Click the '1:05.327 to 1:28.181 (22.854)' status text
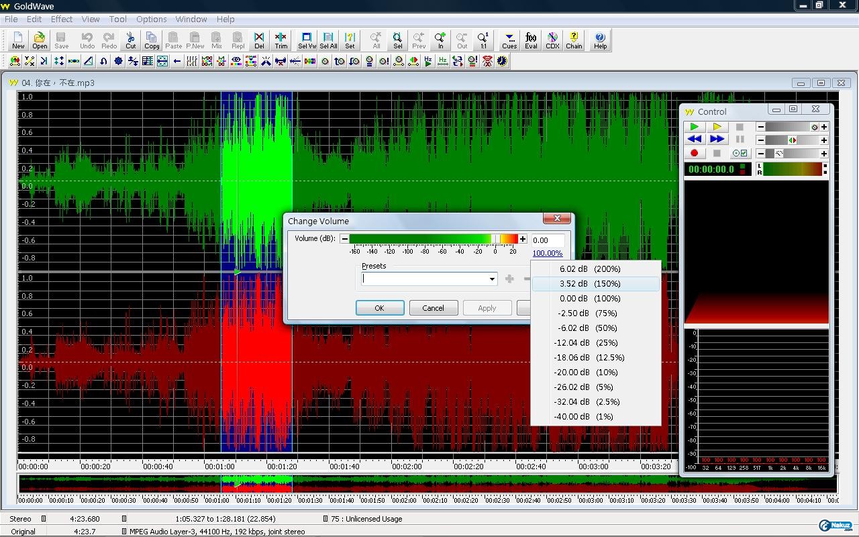This screenshot has height=537, width=859. (x=226, y=519)
